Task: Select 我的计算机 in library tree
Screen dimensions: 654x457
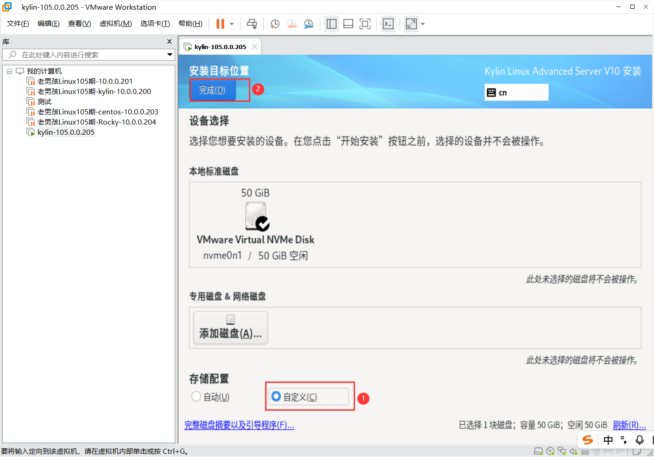Action: (x=44, y=71)
